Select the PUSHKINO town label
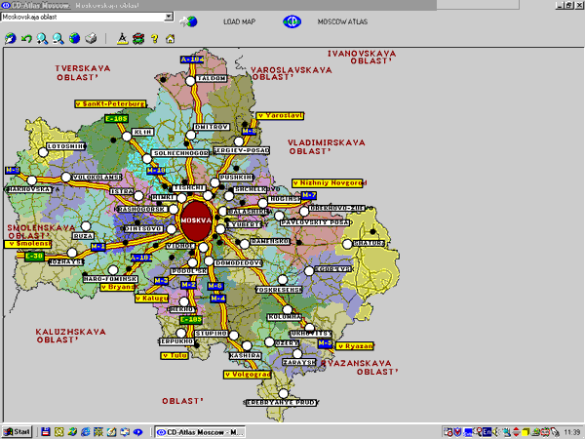This screenshot has width=585, height=439. [237, 178]
